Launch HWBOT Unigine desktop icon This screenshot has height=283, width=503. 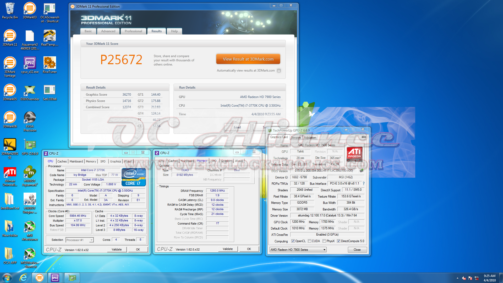[x=30, y=203]
